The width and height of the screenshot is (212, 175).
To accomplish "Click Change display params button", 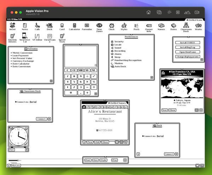I will click(x=188, y=57).
